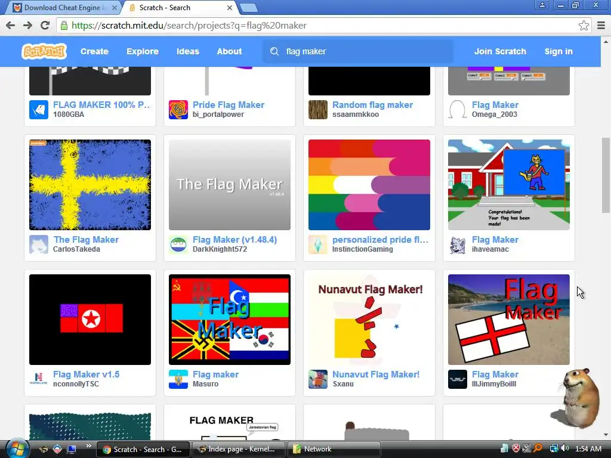Open beach England flag thumbnail
This screenshot has height=458, width=611.
[508, 320]
